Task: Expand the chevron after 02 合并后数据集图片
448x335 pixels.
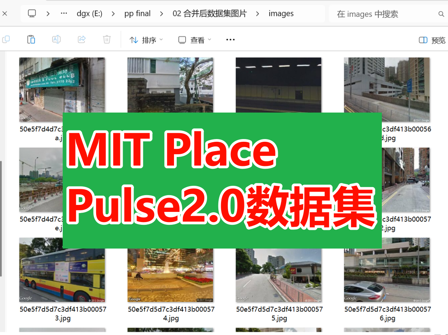Action: pyautogui.click(x=257, y=13)
